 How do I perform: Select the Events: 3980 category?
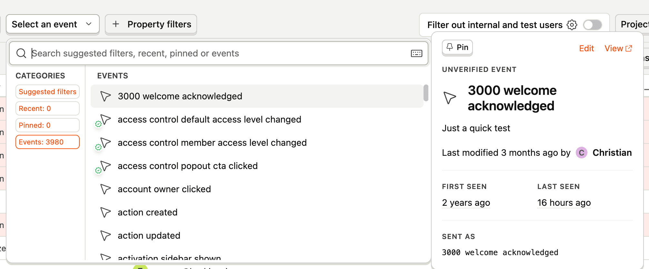point(47,142)
